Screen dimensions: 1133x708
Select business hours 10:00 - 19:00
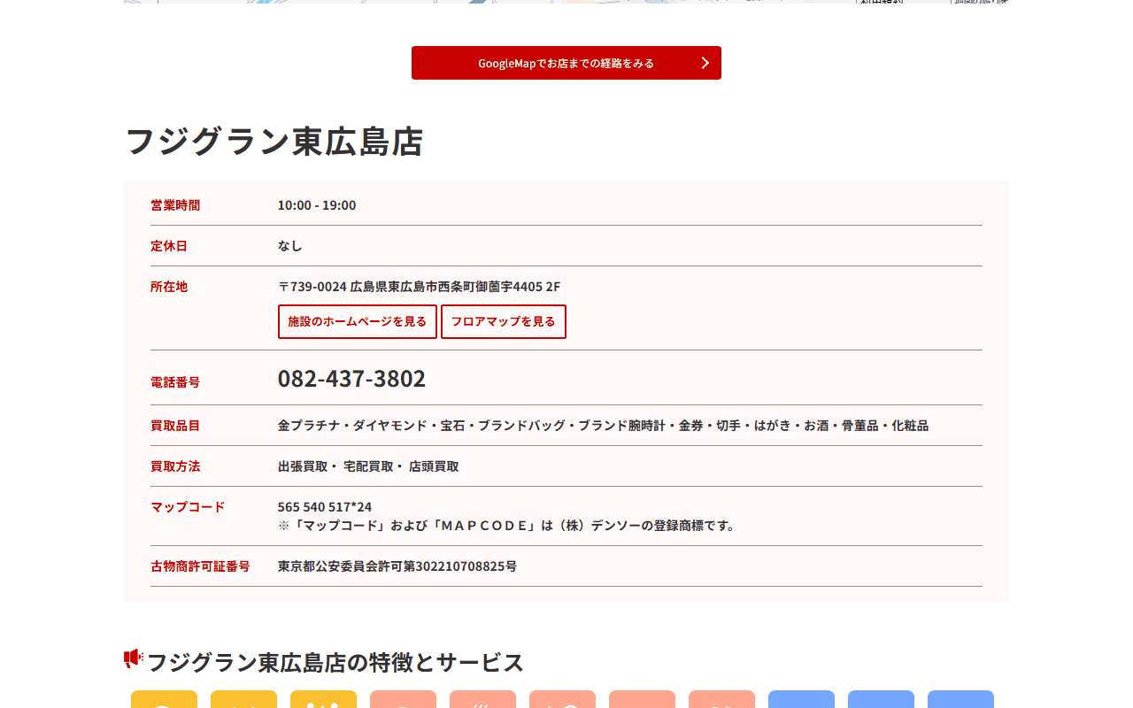coord(317,205)
